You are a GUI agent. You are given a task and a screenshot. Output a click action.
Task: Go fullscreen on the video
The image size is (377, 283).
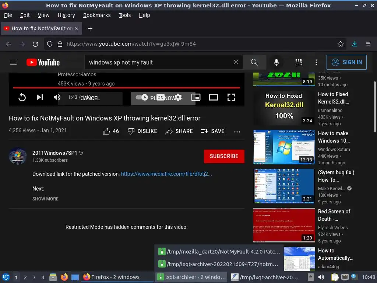(x=231, y=97)
